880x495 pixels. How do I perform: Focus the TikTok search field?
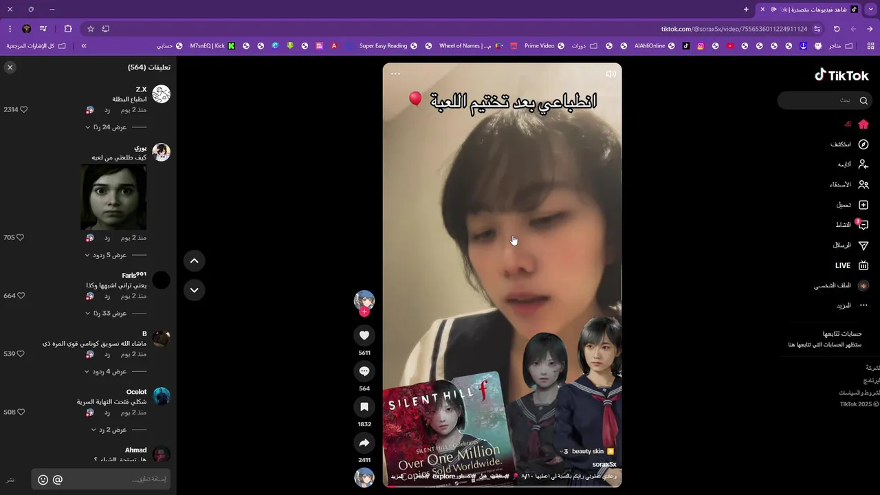point(824,100)
